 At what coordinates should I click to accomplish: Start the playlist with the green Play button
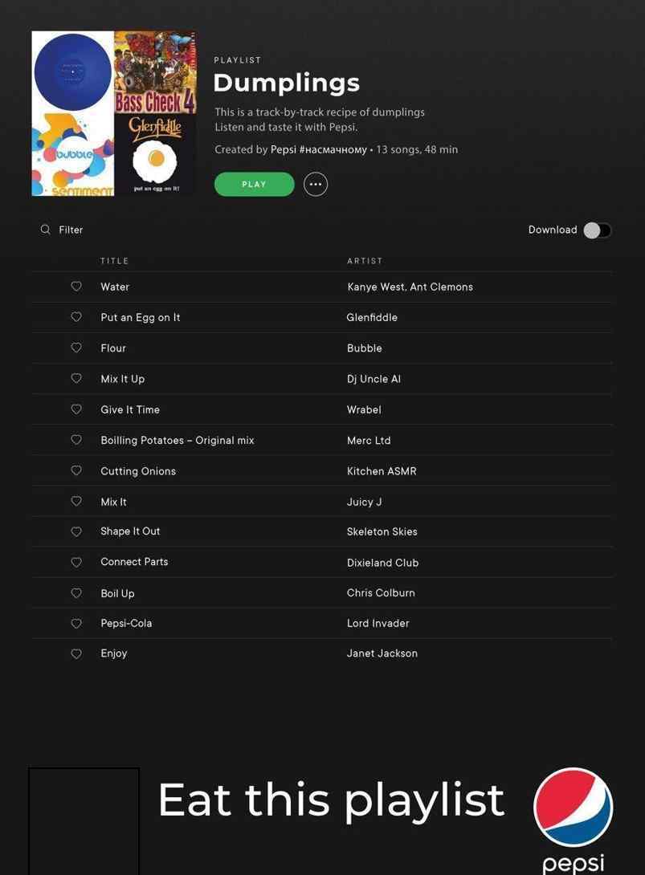coord(254,184)
